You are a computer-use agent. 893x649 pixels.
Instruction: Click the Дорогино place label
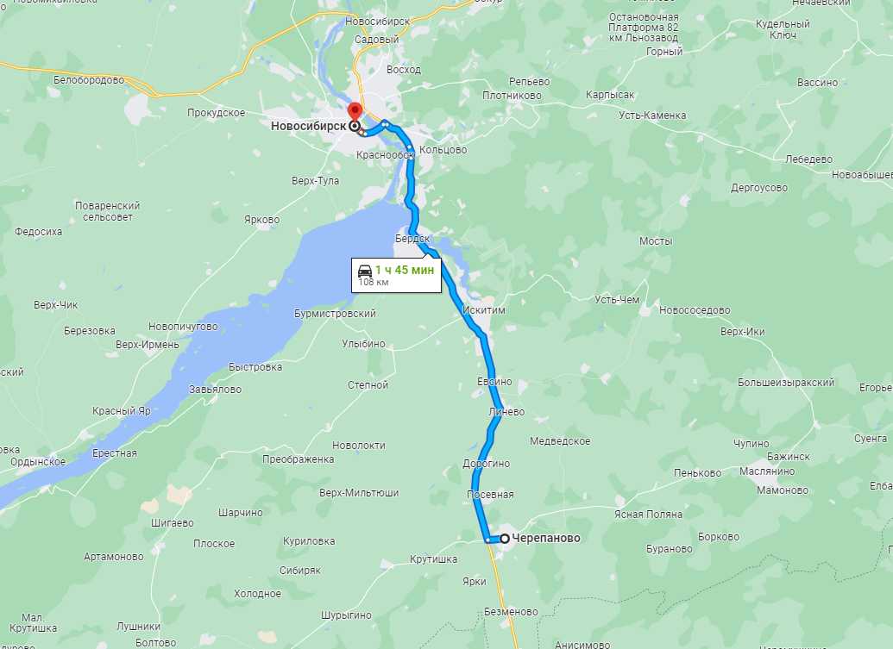point(486,464)
